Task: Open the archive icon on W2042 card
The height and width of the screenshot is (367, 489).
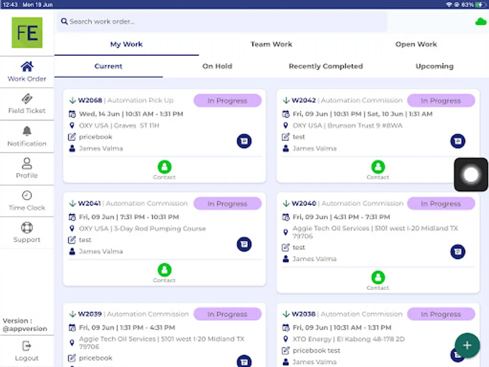Action: pyautogui.click(x=458, y=141)
